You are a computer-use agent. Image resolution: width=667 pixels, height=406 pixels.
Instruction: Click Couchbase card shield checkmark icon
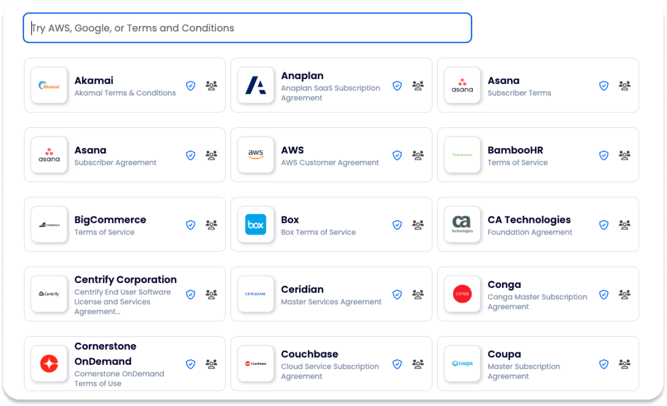click(397, 364)
